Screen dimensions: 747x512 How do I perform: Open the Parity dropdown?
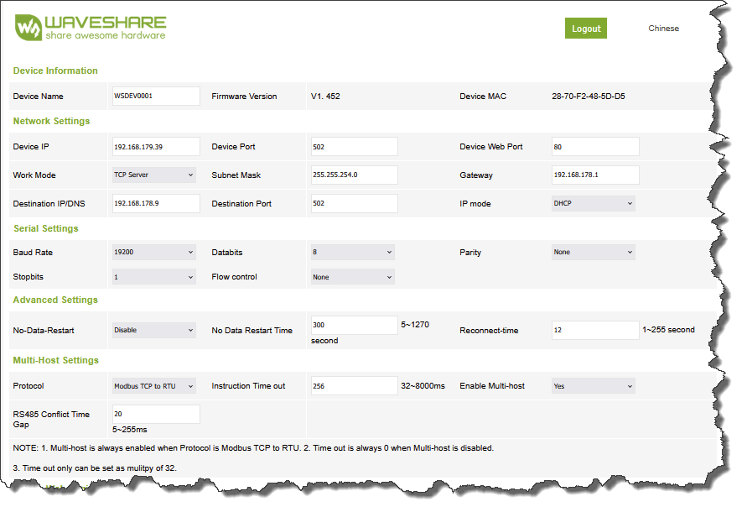click(593, 252)
